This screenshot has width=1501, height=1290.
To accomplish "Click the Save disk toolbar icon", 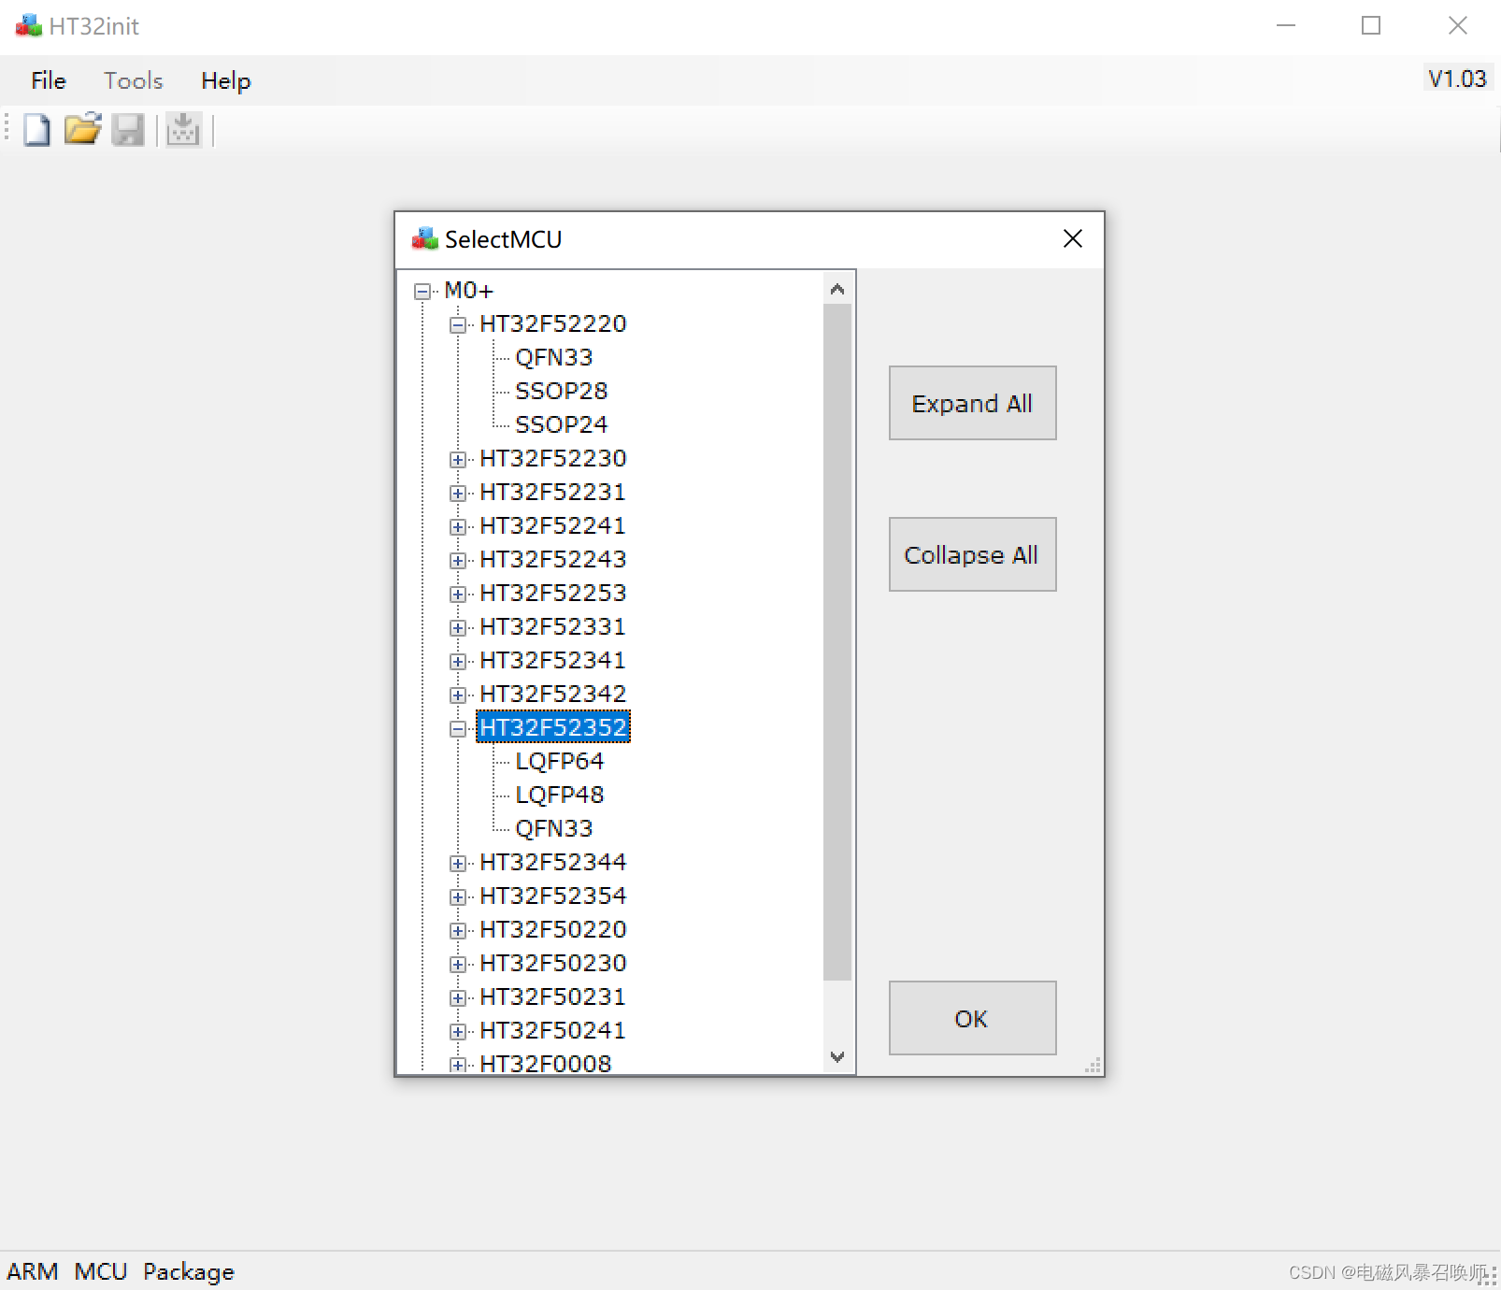I will (x=128, y=130).
